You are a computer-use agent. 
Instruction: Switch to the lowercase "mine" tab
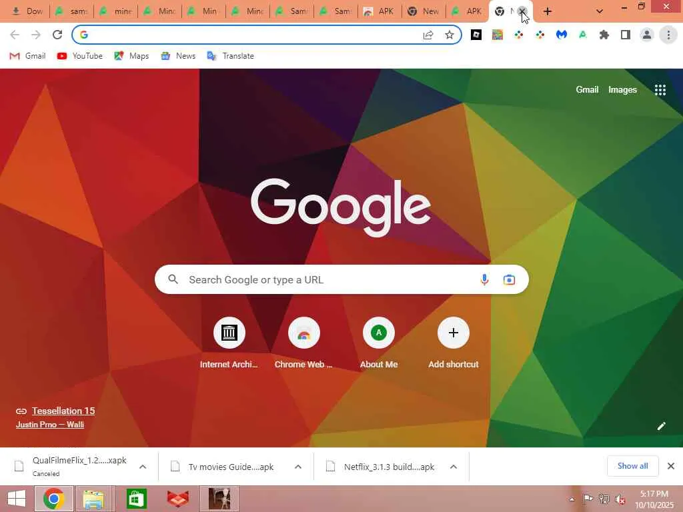tap(115, 11)
